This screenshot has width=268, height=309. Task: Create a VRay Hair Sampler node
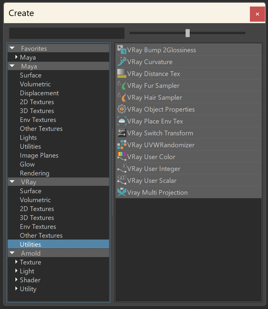(189, 97)
